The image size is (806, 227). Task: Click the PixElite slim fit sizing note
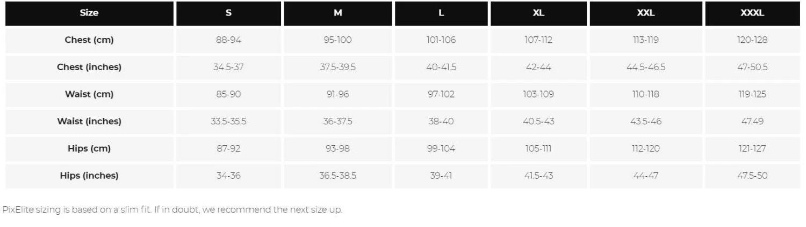coord(172,210)
